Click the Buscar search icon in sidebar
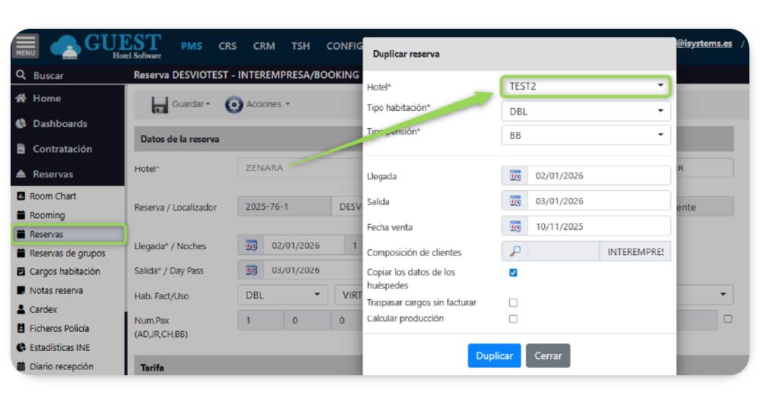Viewport: 760px width, 401px height. click(21, 76)
